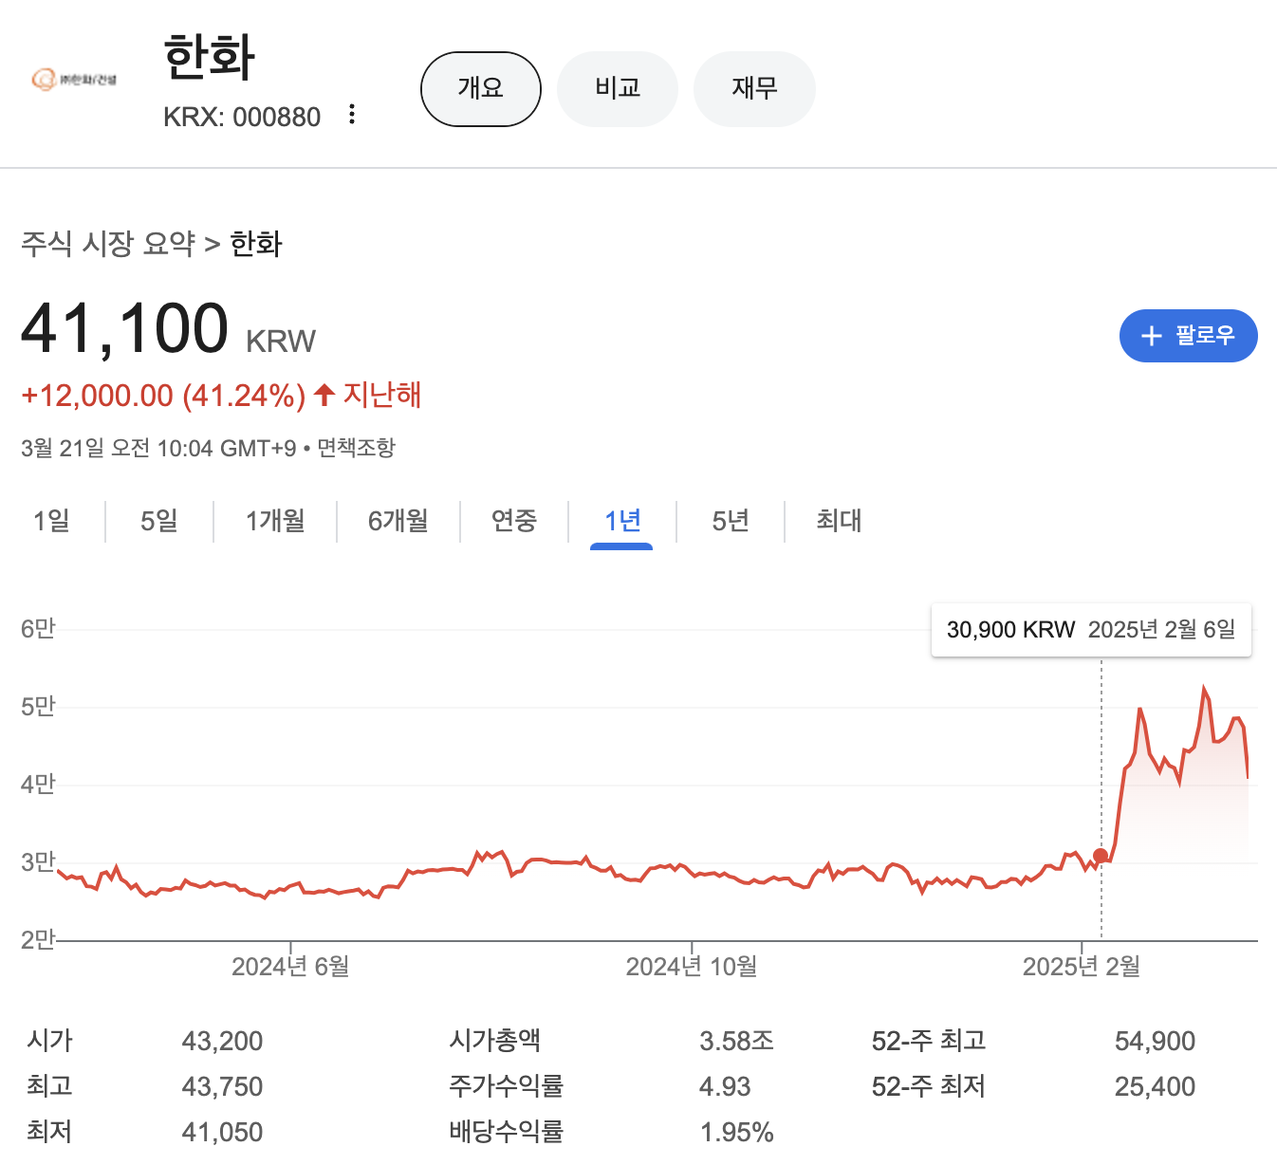Select the 1개월 time range
Viewport: 1277px width, 1165px height.
pyautogui.click(x=275, y=521)
